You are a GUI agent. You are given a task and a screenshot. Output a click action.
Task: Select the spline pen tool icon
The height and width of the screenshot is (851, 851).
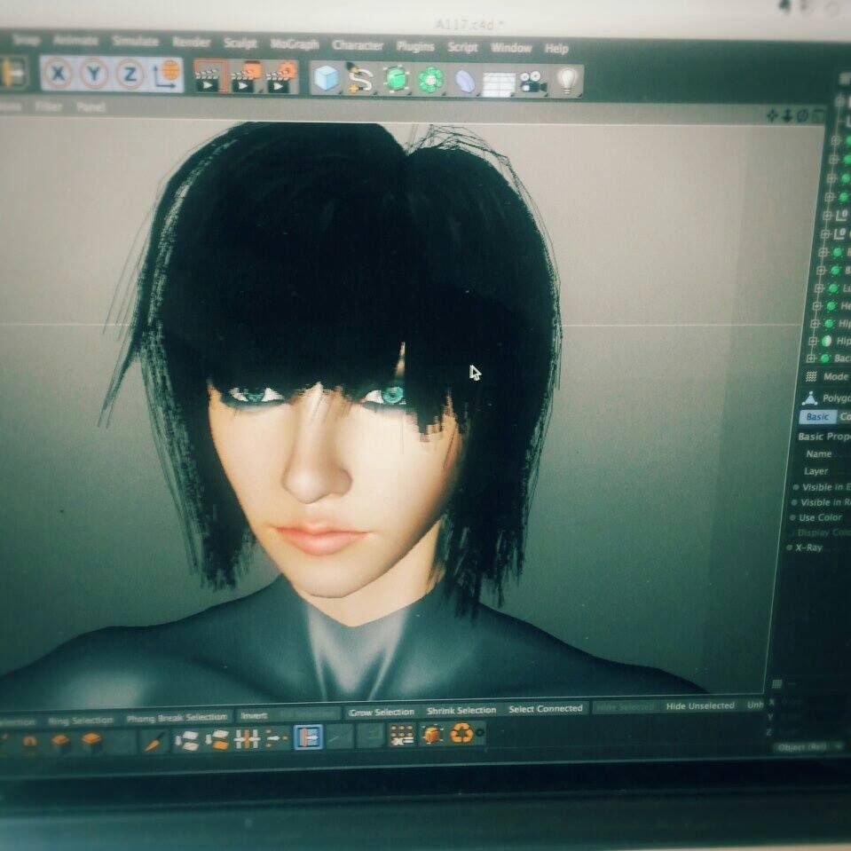pyautogui.click(x=359, y=79)
